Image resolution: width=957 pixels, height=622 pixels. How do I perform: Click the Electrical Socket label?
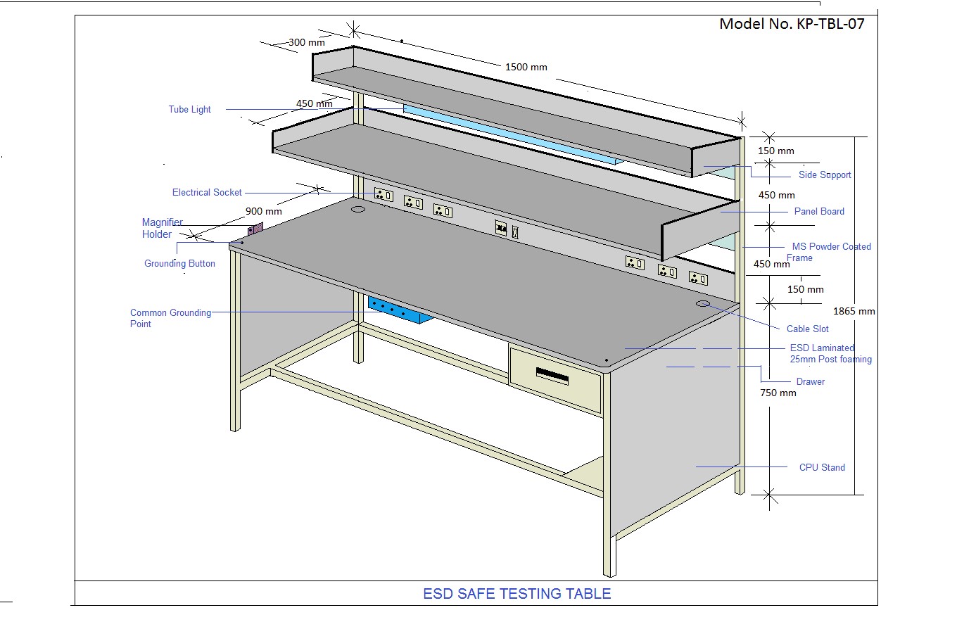tap(207, 193)
